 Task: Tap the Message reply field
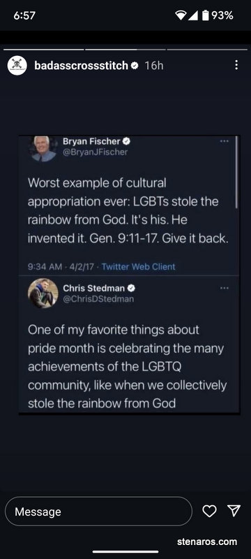tap(98, 511)
